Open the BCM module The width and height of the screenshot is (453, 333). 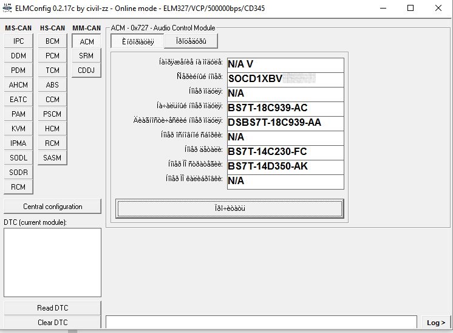pyautogui.click(x=52, y=41)
